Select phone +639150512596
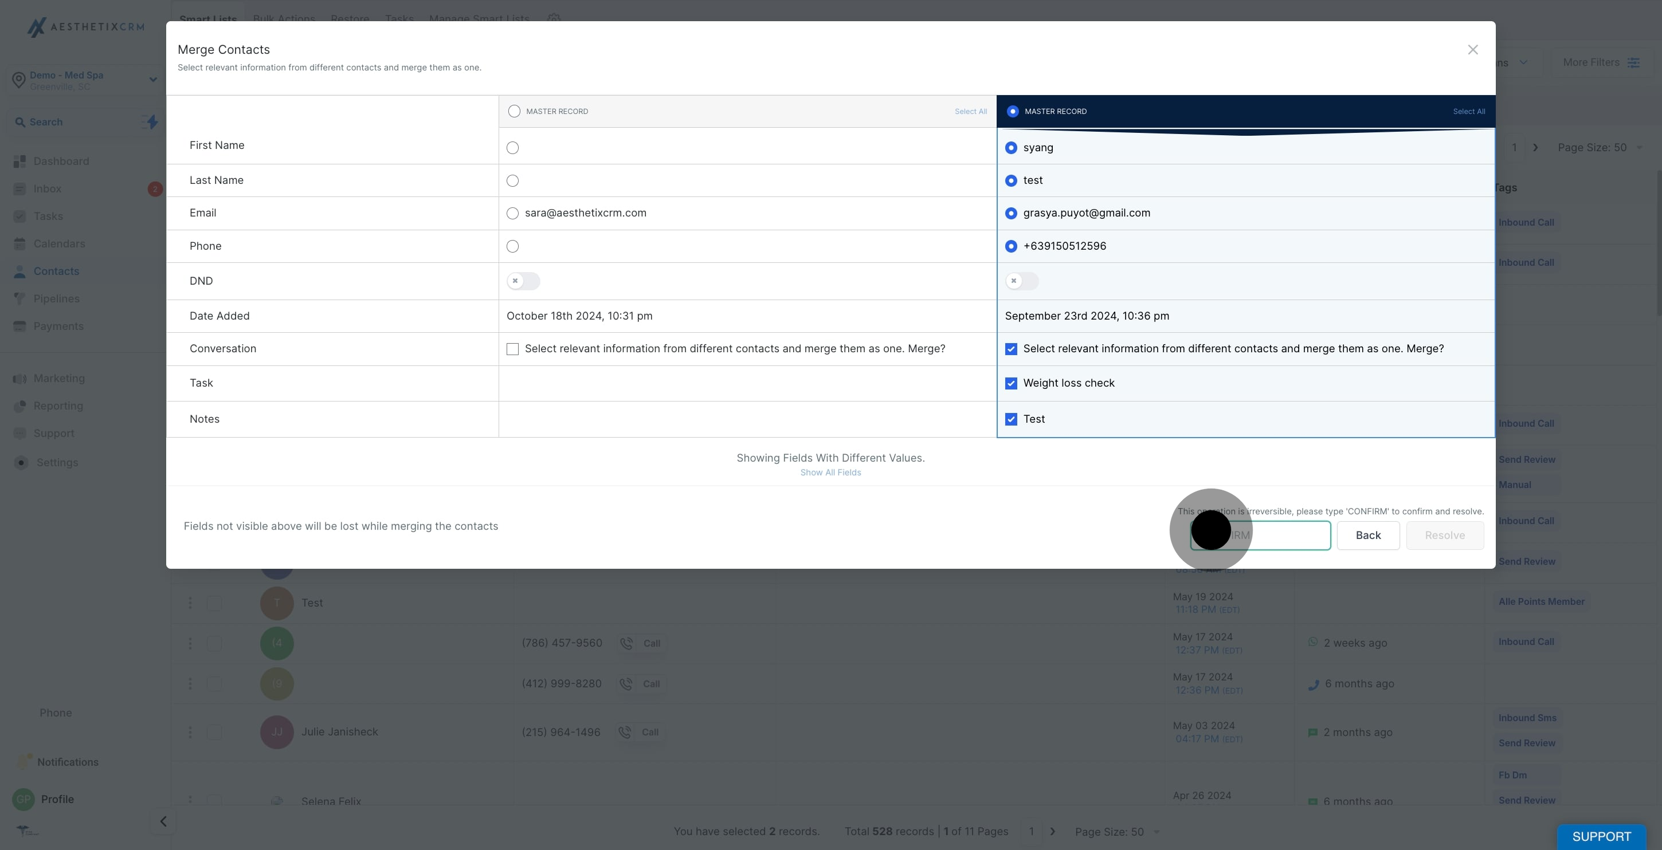Image resolution: width=1662 pixels, height=850 pixels. click(1011, 246)
